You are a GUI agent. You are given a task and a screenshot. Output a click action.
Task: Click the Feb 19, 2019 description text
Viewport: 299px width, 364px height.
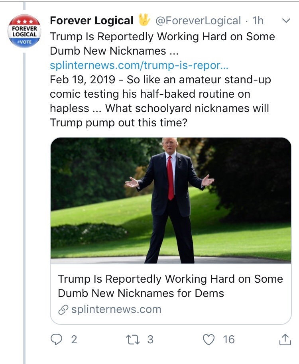[x=160, y=101]
